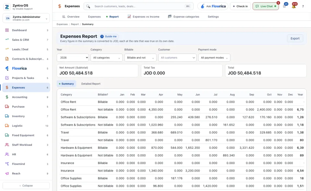Click the Net Amount JOD 50,484.518 value
The image size is (311, 191).
76,73
